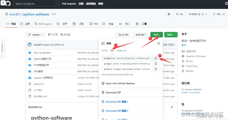Screen dimensions: 228x121
Task: Open the XML解析 folder
Action: point(38,71)
